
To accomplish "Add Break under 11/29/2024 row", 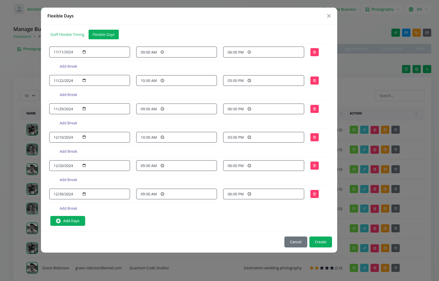I will (x=68, y=123).
